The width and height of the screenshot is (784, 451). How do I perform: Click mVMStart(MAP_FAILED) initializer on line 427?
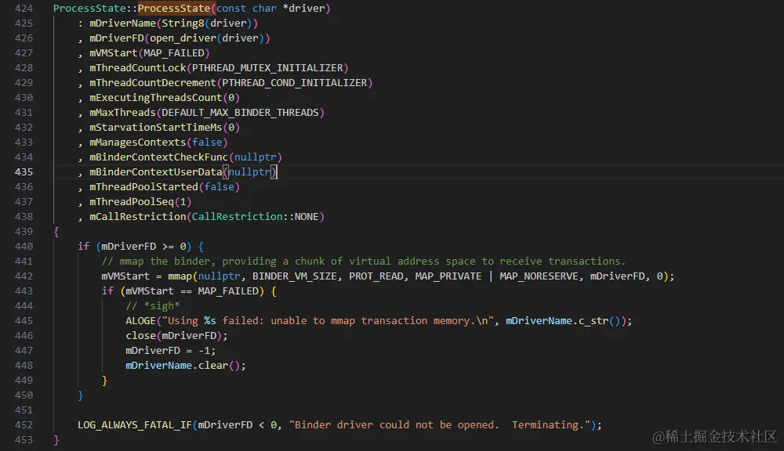click(x=150, y=53)
